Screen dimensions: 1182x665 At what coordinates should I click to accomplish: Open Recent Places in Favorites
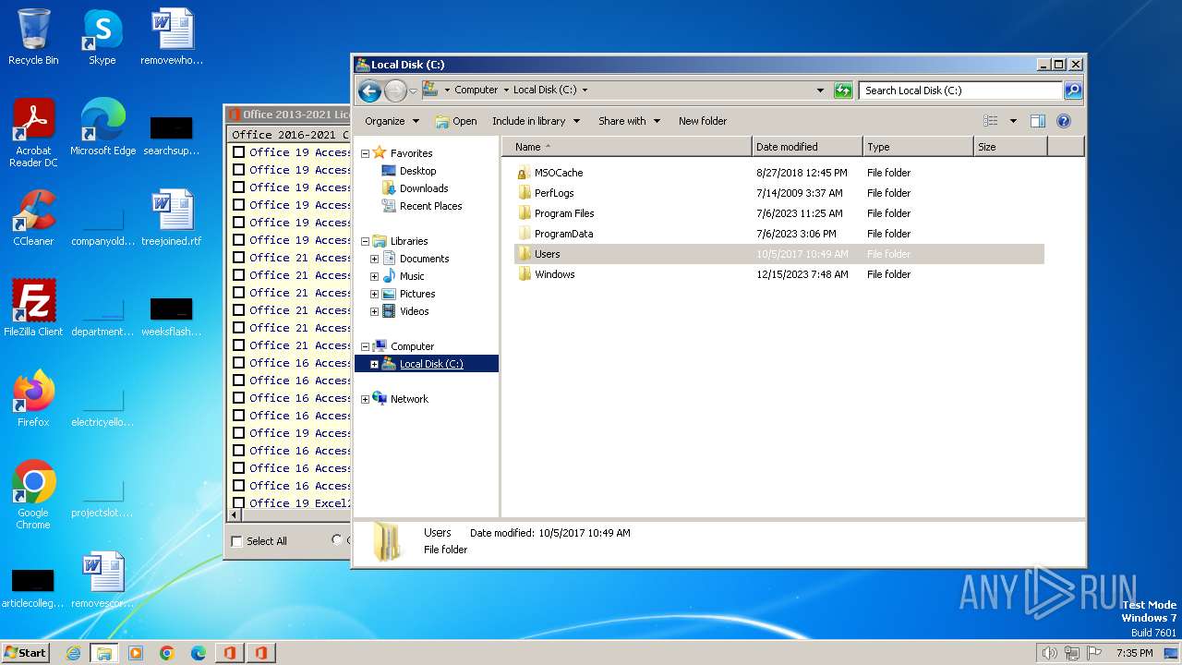click(x=430, y=206)
